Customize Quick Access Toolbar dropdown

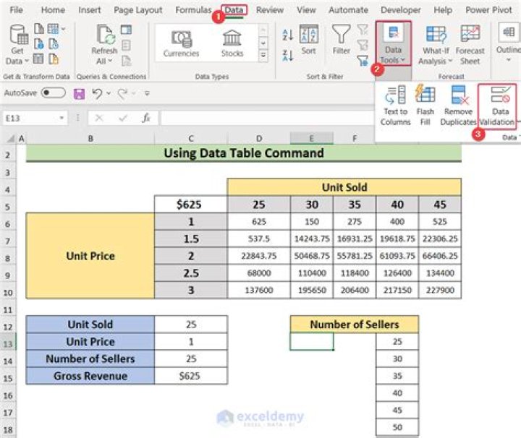pos(147,93)
